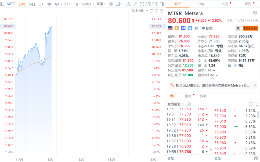Select the pencil drawing tool
Screen dimensions: 260x162
pos(135,4)
